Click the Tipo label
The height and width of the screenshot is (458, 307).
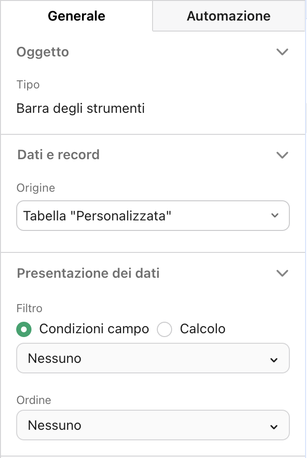[x=28, y=85]
